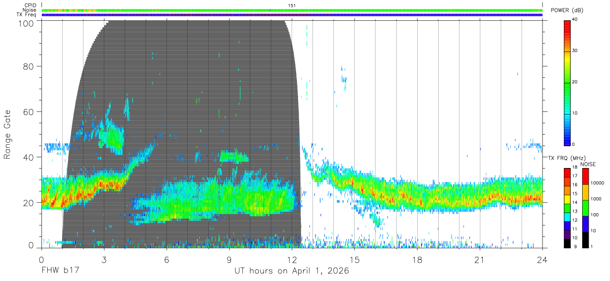Click the 'TX Freq' label at top left
The height and width of the screenshot is (281, 610).
pyautogui.click(x=27, y=15)
